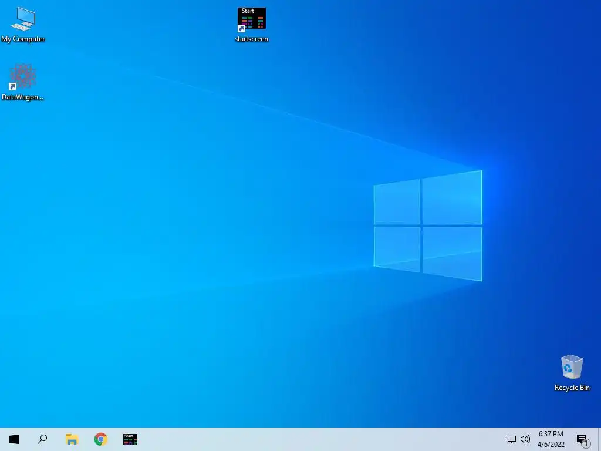
Task: Open network status tray icon
Action: point(511,439)
